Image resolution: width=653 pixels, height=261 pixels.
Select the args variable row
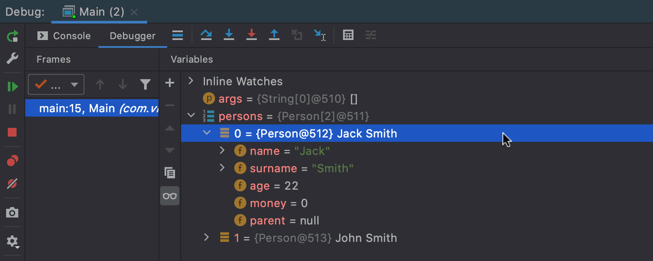pos(417,99)
